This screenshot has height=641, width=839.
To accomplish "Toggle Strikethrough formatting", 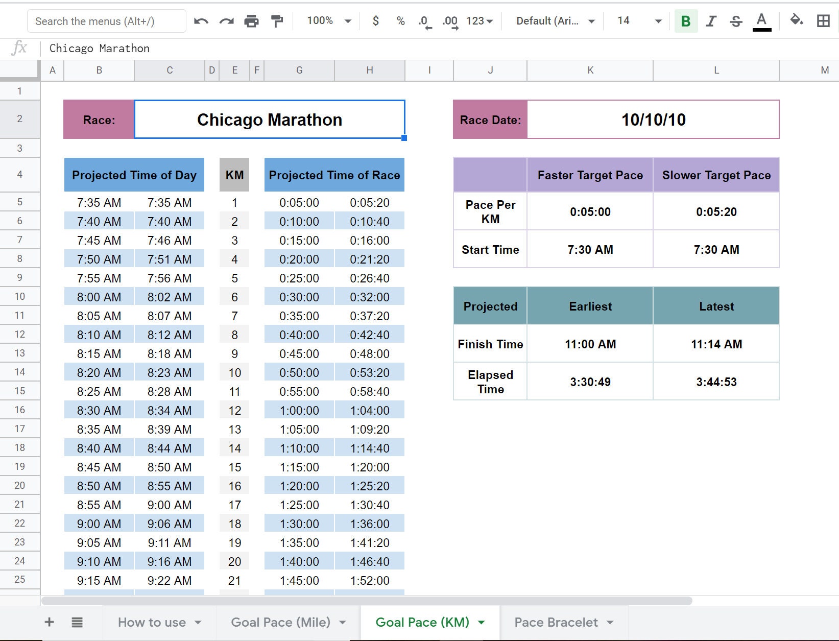I will click(x=736, y=21).
